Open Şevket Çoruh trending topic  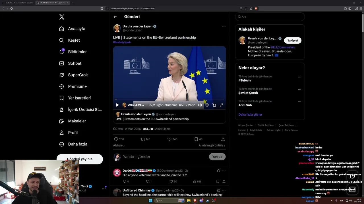248,93
